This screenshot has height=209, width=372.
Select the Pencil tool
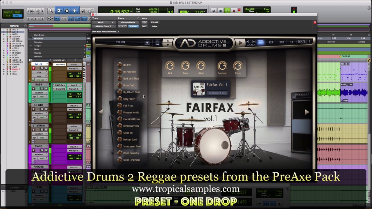[x=90, y=11]
